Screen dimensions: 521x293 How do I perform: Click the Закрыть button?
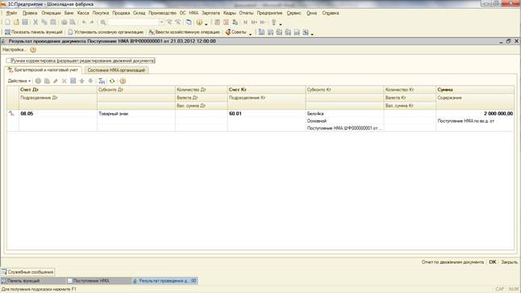(x=509, y=262)
